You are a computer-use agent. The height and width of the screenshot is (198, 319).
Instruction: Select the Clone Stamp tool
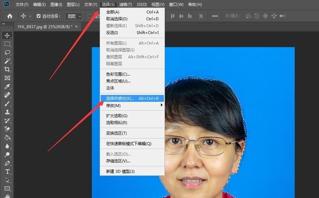click(7, 112)
